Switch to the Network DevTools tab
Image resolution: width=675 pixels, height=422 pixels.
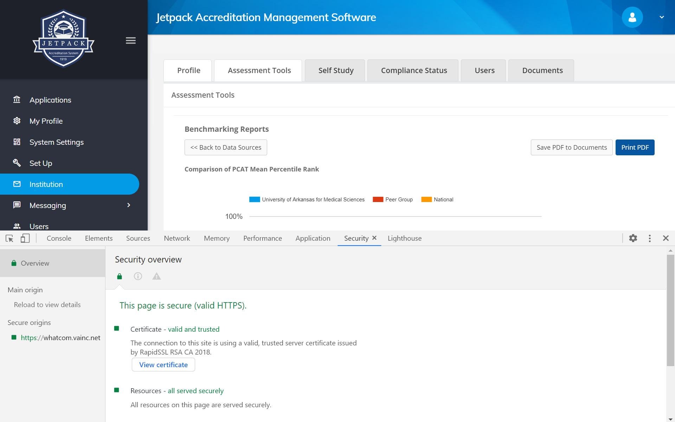tap(177, 238)
